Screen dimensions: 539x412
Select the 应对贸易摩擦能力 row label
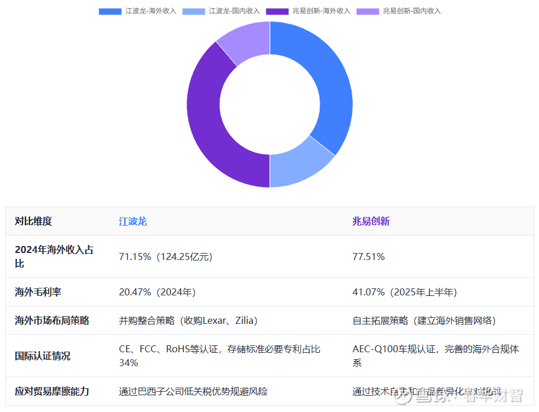(x=52, y=391)
